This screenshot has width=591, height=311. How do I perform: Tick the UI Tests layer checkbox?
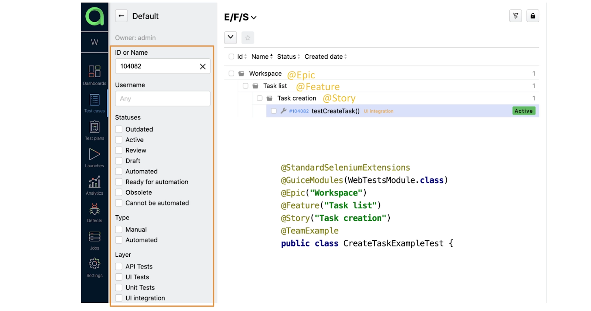(x=119, y=277)
